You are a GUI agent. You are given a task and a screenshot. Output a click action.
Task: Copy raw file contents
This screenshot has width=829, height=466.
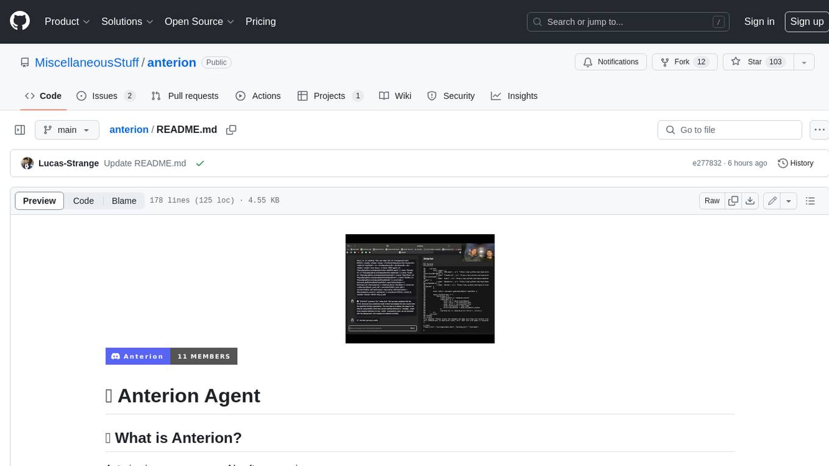pyautogui.click(x=733, y=201)
